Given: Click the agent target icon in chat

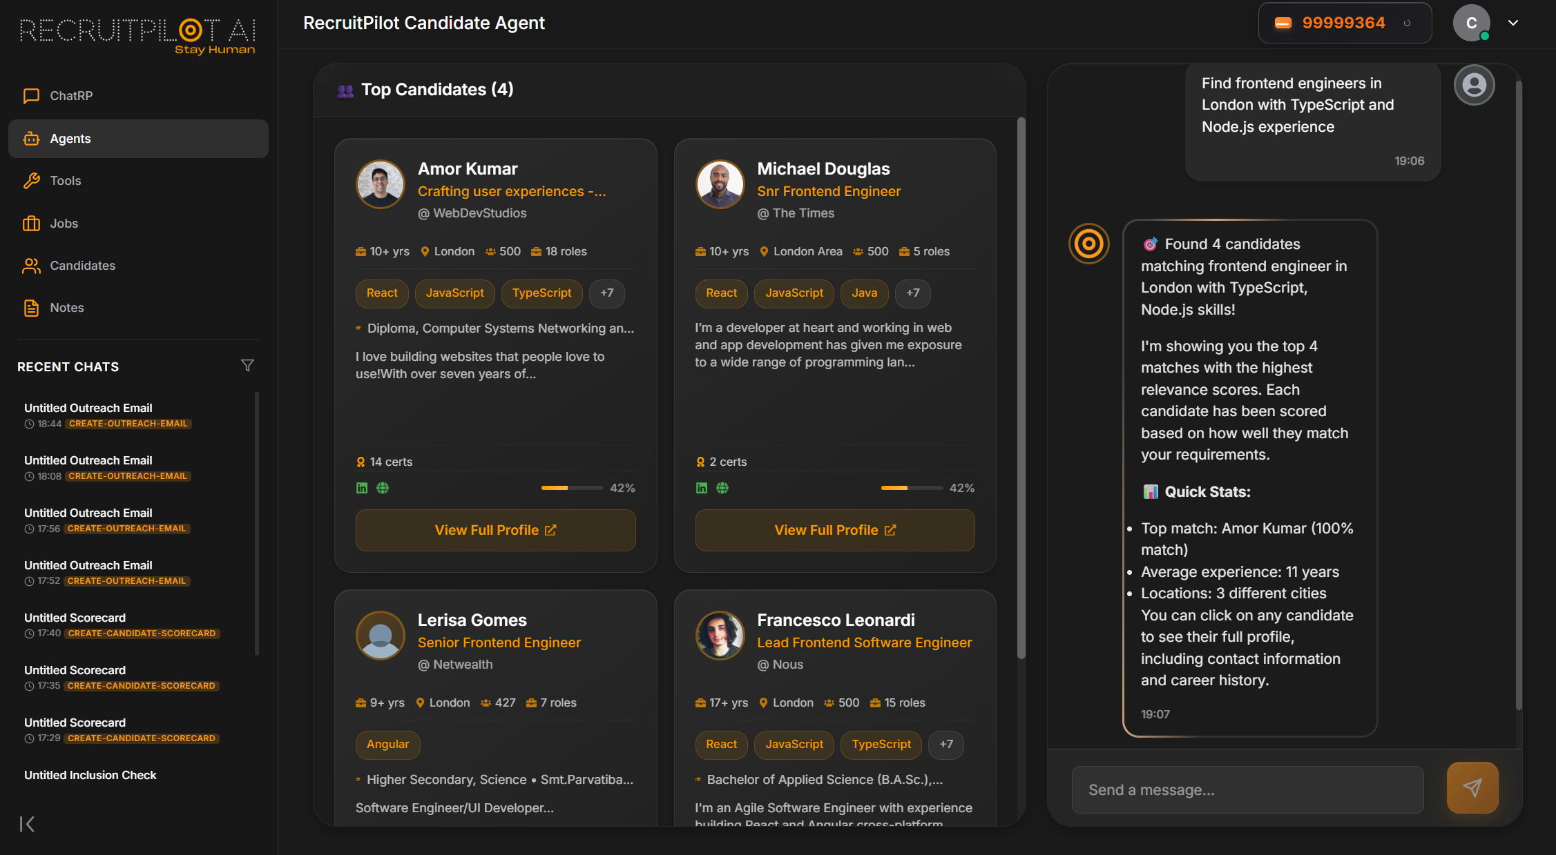Looking at the screenshot, I should (x=1089, y=244).
